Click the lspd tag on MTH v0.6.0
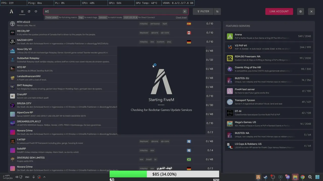 pos(165,24)
